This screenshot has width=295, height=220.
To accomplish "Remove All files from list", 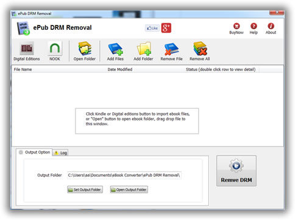I will click(200, 51).
